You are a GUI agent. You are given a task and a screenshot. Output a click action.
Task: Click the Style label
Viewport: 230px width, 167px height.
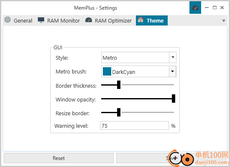point(62,58)
